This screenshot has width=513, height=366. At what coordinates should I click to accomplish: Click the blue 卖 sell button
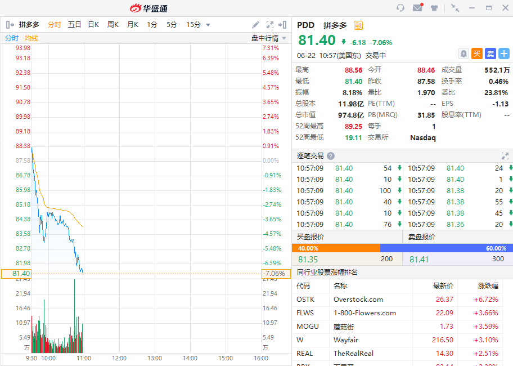click(x=490, y=53)
